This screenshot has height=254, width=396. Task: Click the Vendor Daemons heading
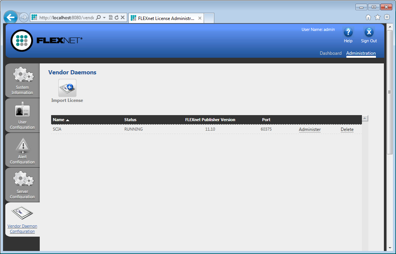(x=72, y=72)
